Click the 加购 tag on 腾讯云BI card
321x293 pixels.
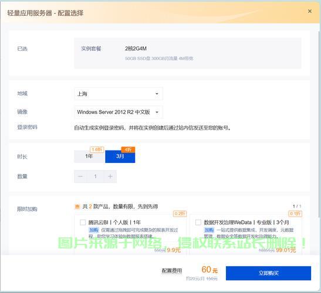click(94, 230)
